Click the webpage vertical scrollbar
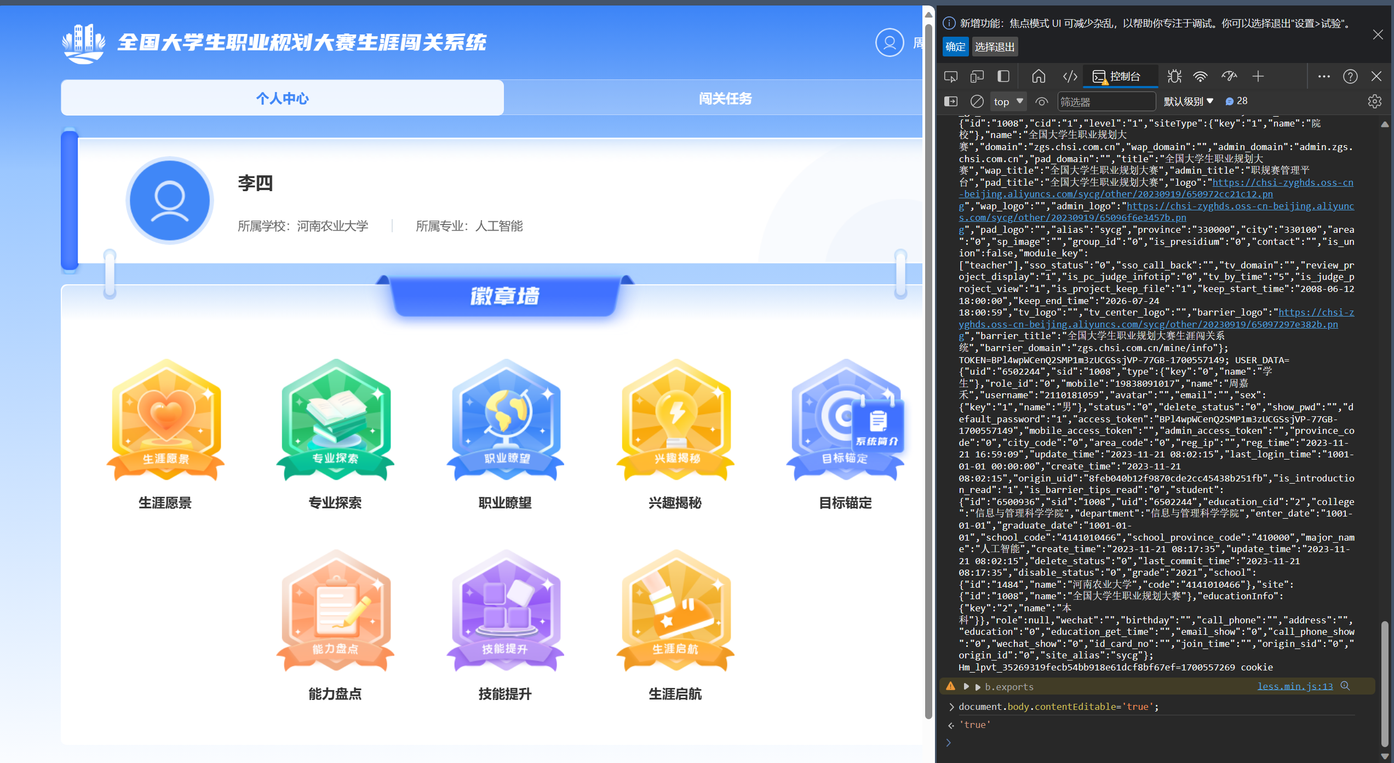The image size is (1394, 763). click(928, 372)
